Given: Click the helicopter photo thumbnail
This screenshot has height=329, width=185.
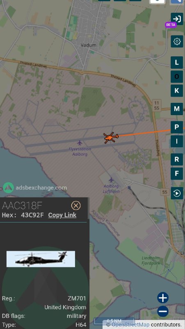Looking at the screenshot, I should (41, 259).
